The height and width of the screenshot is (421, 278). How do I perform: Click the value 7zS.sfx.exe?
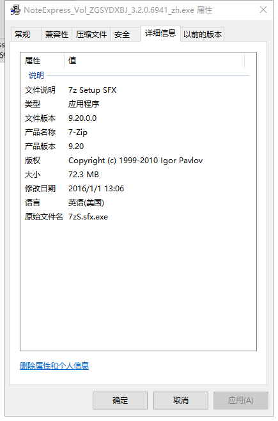coord(88,217)
